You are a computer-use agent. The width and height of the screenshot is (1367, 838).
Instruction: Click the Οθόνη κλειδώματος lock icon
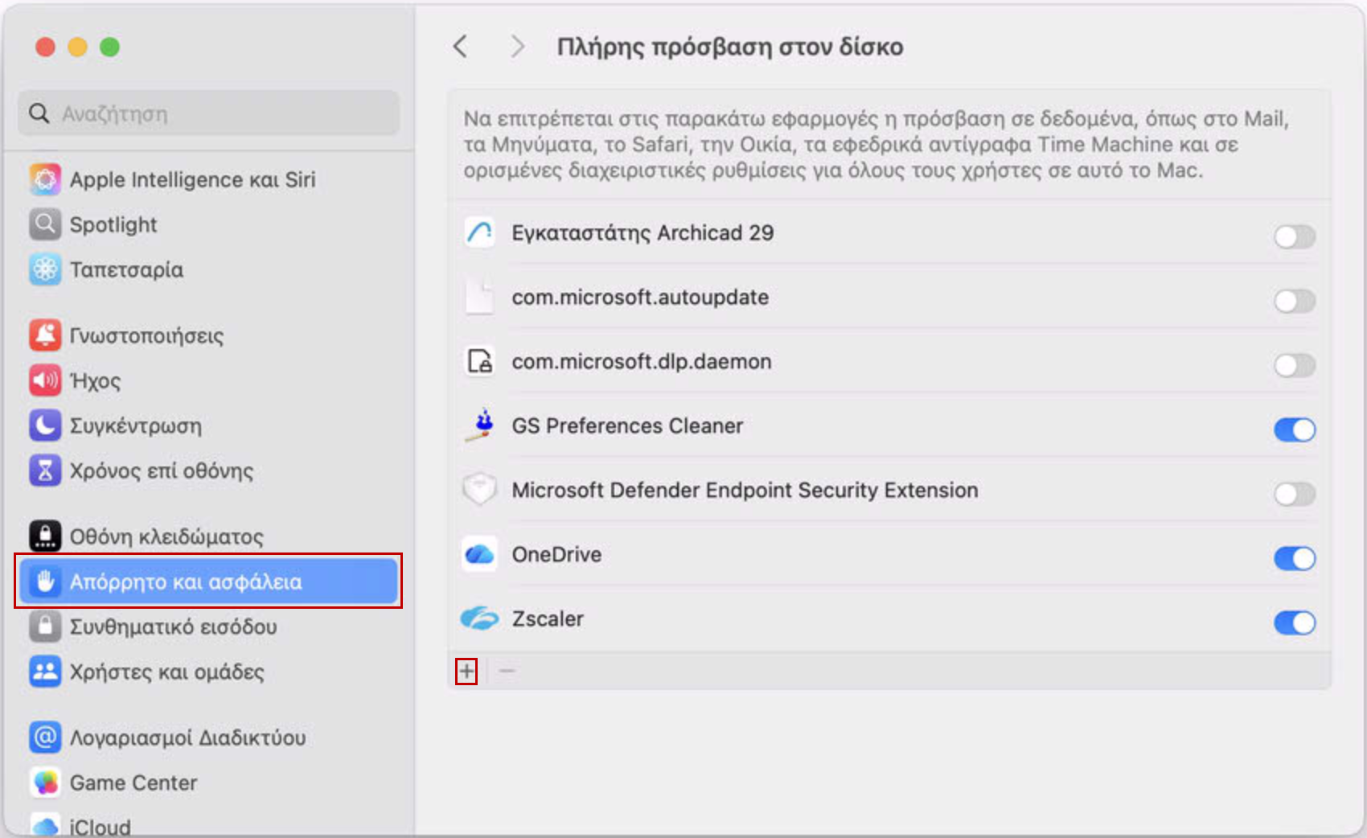tap(45, 536)
